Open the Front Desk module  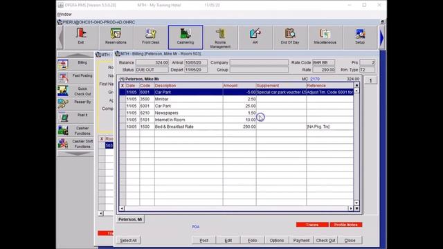coord(151,37)
